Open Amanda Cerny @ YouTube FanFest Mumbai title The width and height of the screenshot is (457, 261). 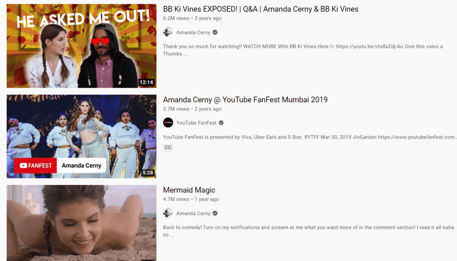(245, 100)
